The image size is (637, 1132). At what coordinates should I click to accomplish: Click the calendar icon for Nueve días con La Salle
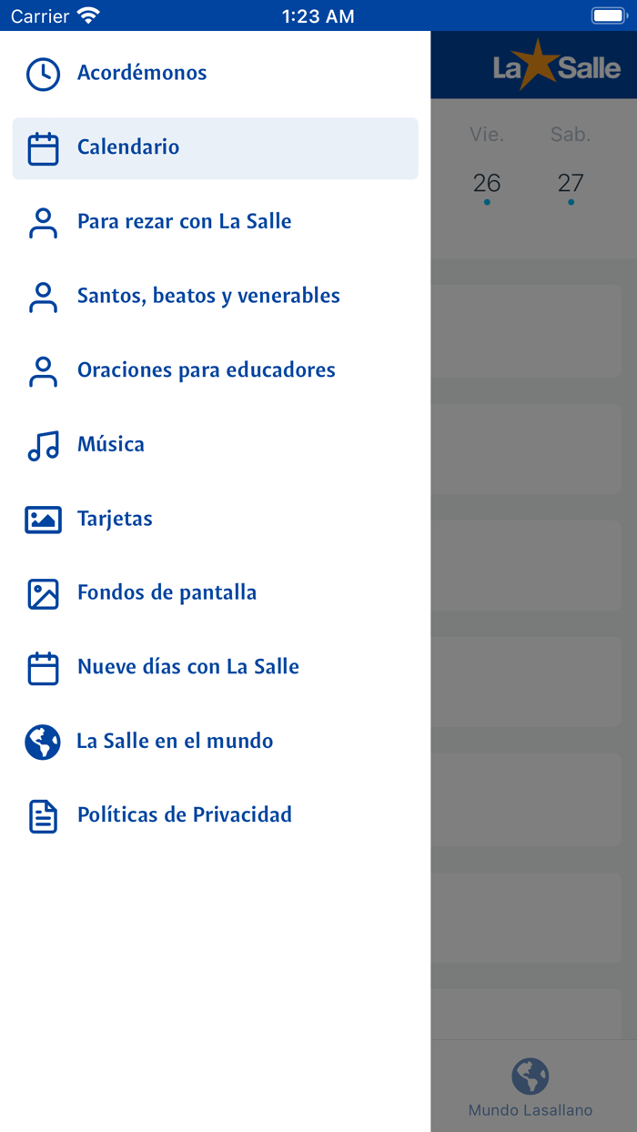pyautogui.click(x=42, y=667)
